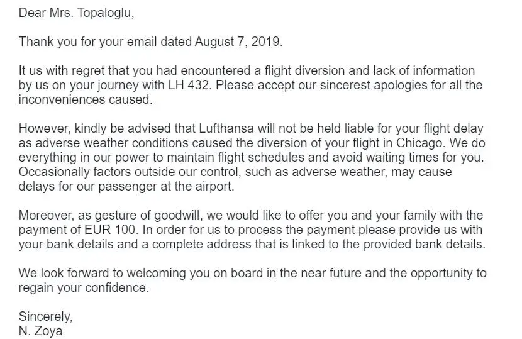Click the word "However" starting the third paragraph
The height and width of the screenshot is (339, 522).
tap(45, 128)
